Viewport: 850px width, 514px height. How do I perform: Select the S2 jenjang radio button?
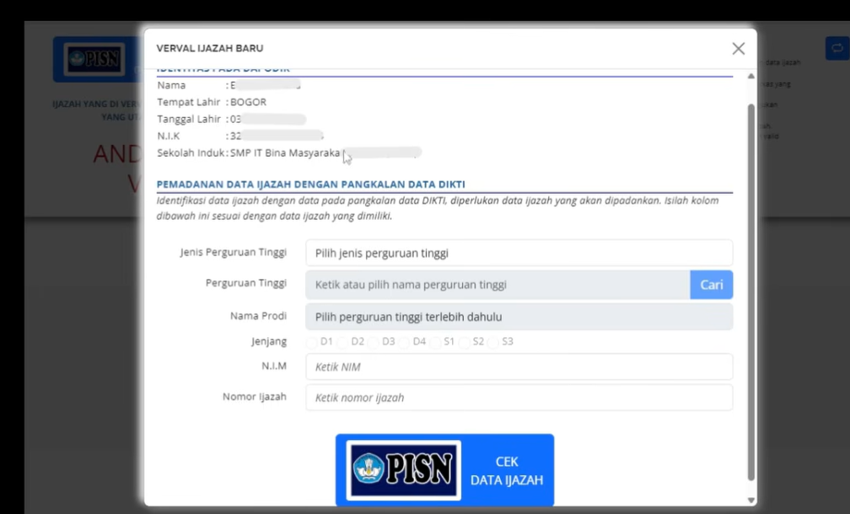pyautogui.click(x=465, y=342)
